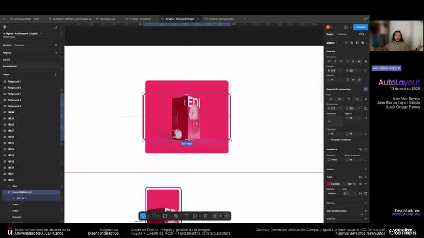This screenshot has width=424, height=238.
Task: Select the horizontal flow direction option
Action: click(x=348, y=99)
